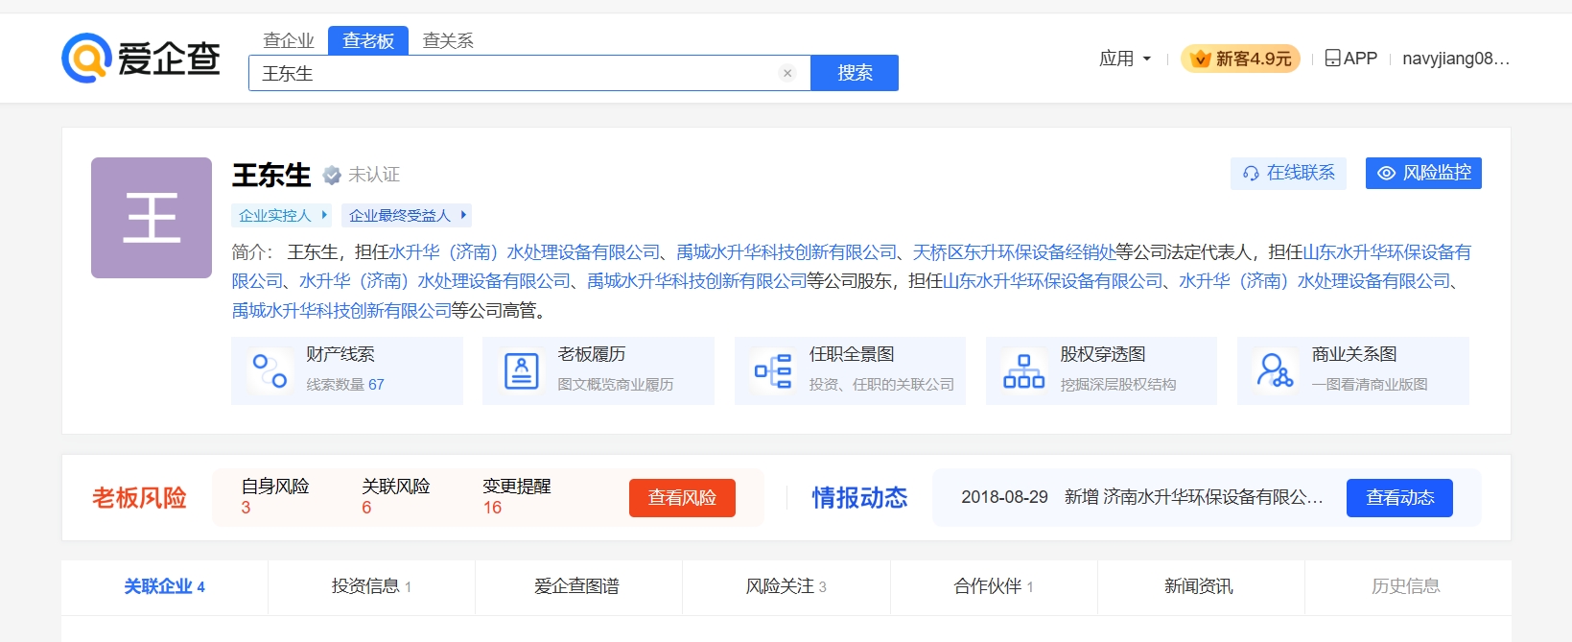
Task: Click the red 查看风险 button
Action: pos(682,498)
